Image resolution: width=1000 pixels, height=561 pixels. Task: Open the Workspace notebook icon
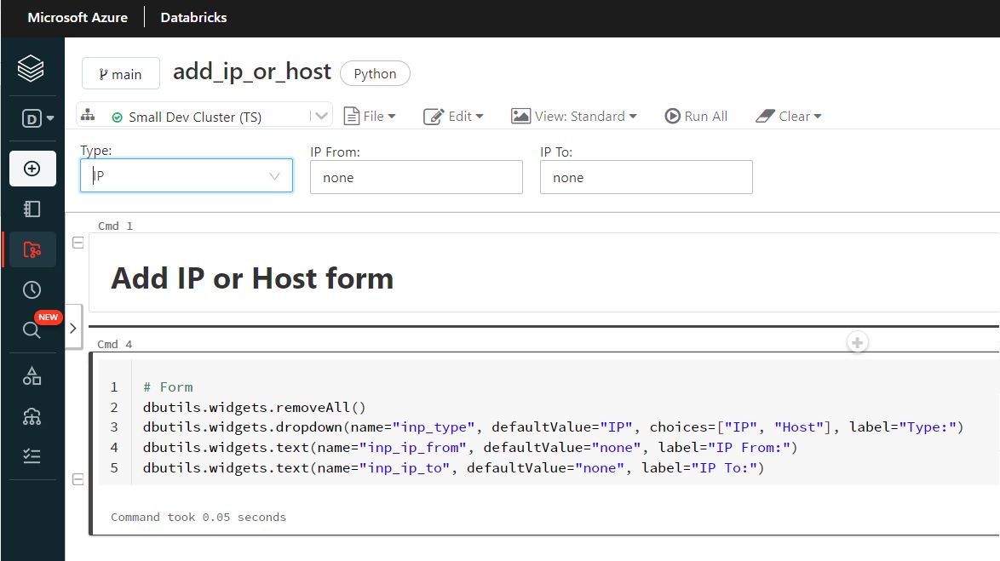click(32, 209)
